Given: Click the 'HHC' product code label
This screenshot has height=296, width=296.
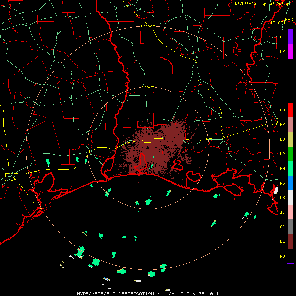Looking at the screenshot, I should [289, 20].
